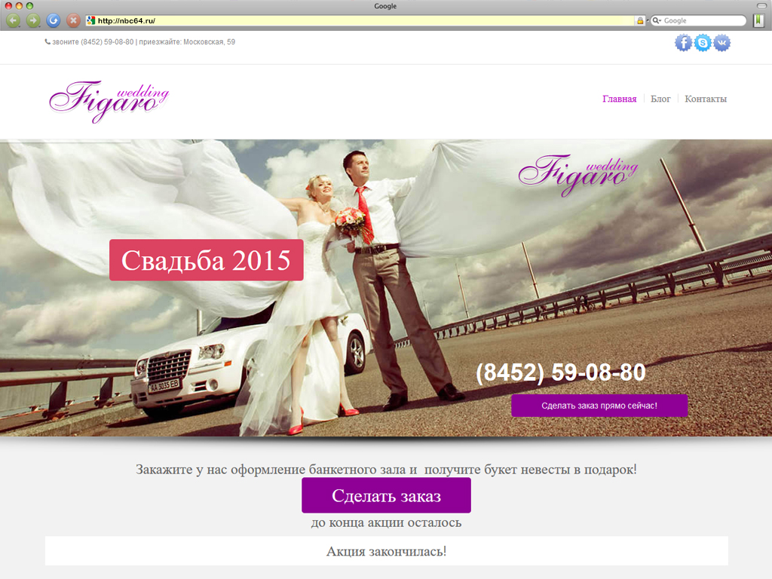Open the Блог menu item

660,99
